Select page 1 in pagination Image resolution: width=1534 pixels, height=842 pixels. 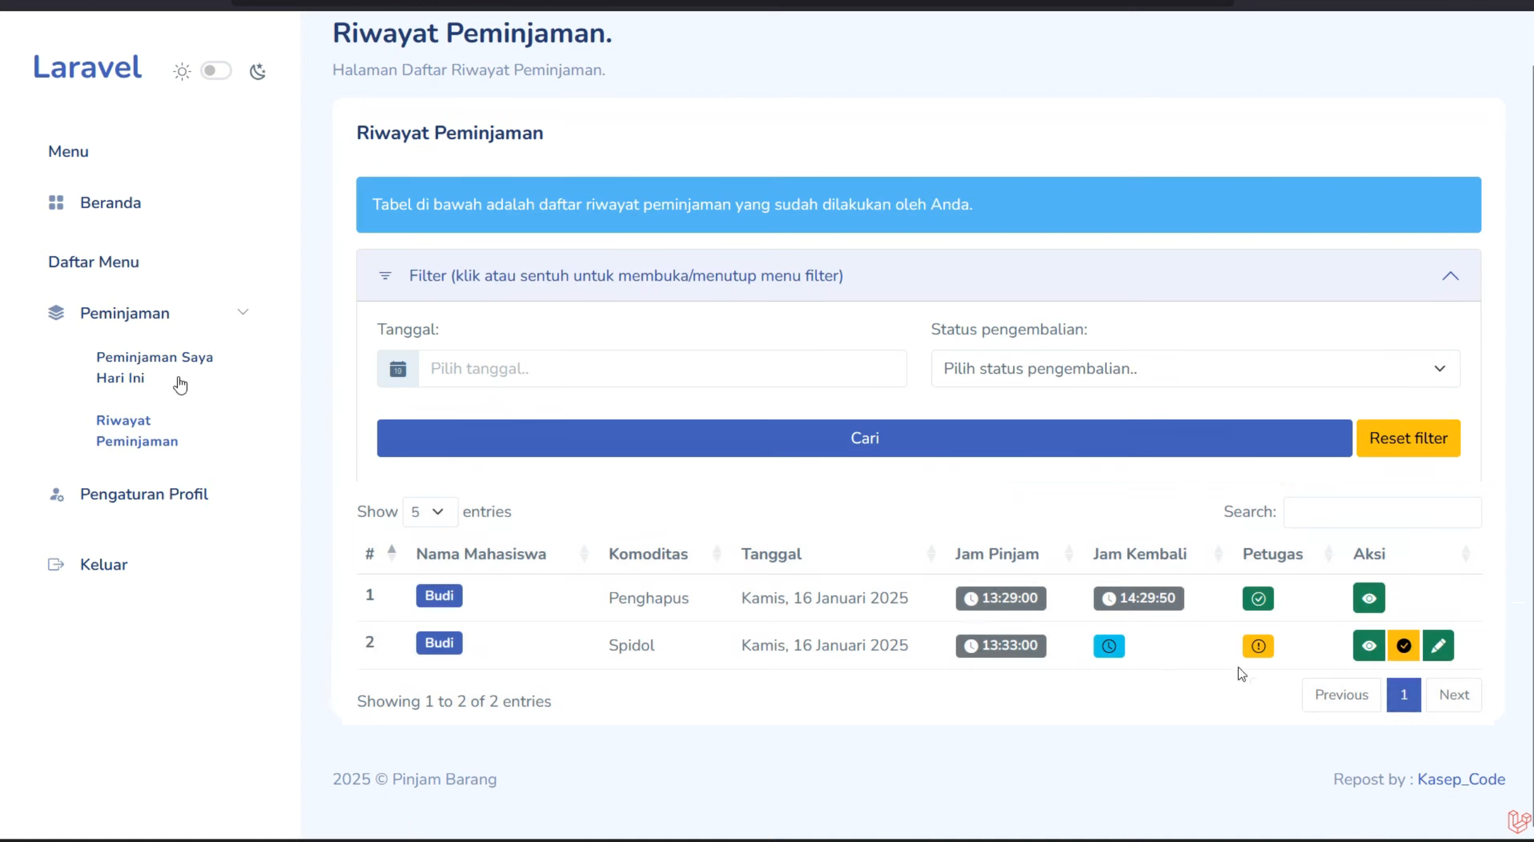click(1404, 695)
